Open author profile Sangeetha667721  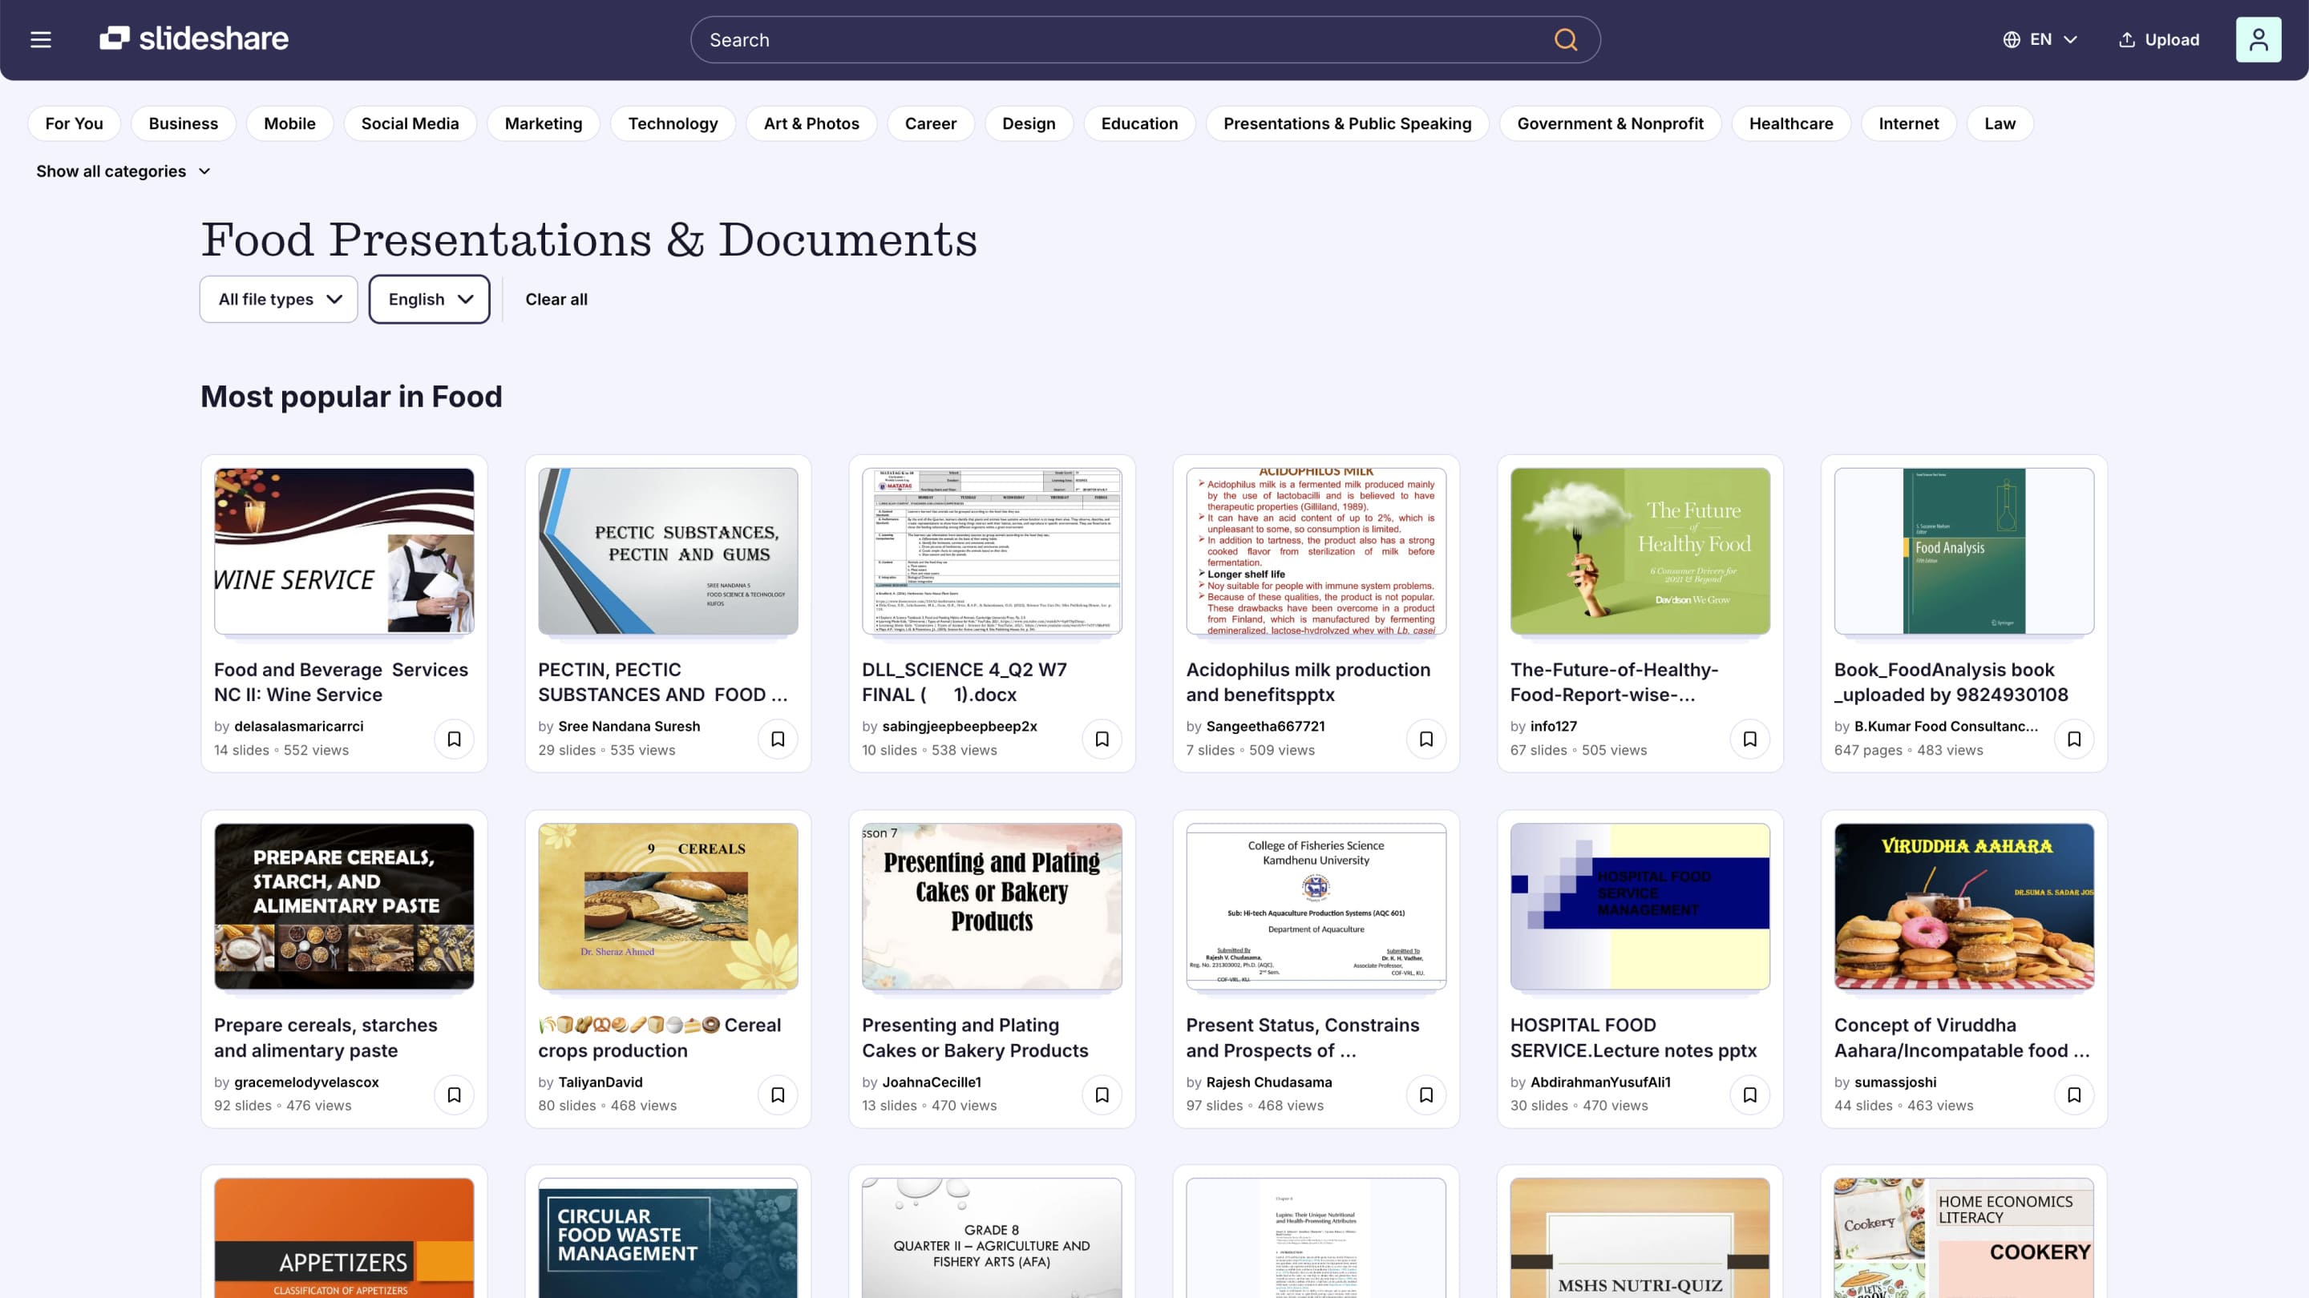1268,726
